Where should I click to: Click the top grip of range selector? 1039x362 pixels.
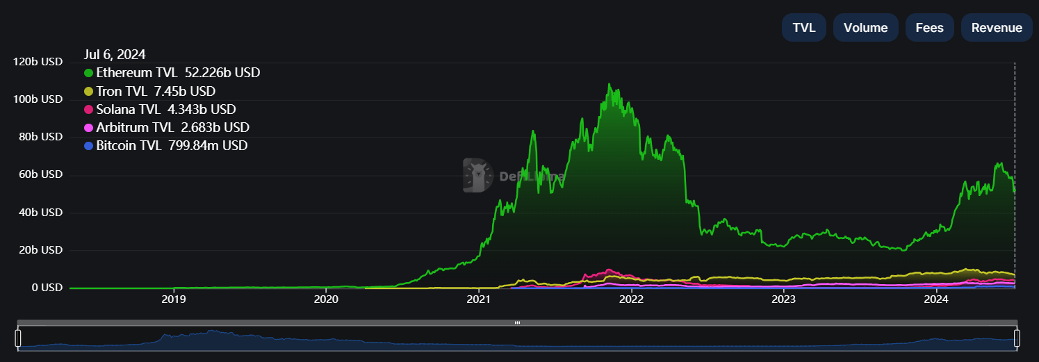click(x=517, y=322)
